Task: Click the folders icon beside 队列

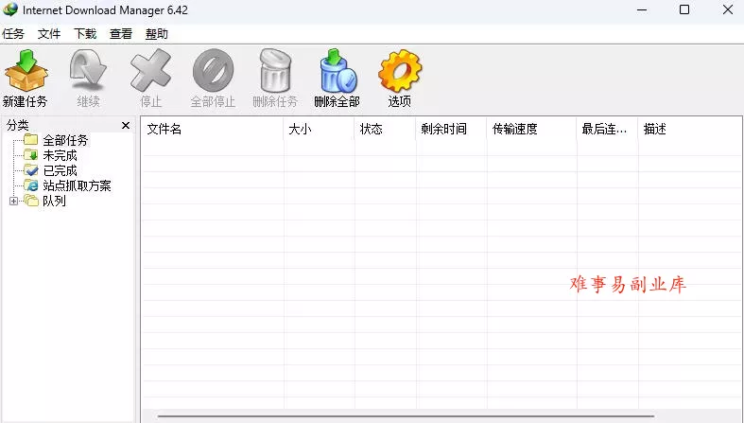Action: pyautogui.click(x=31, y=201)
